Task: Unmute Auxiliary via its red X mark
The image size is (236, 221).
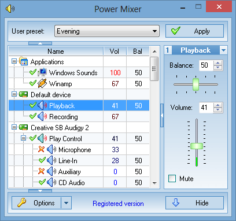Action: point(41,171)
